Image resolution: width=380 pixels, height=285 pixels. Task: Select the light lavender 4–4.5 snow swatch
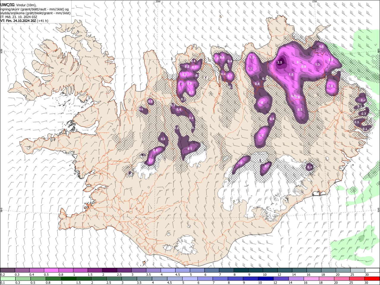168,270
